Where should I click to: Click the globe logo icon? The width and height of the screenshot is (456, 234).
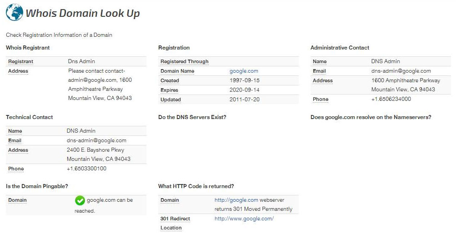click(x=15, y=13)
